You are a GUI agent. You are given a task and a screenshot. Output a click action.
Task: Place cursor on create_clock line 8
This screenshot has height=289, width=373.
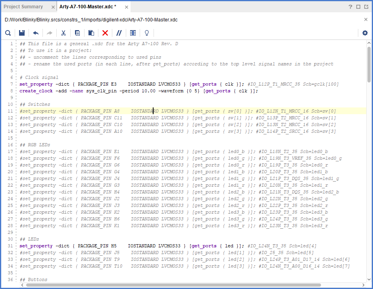(x=139, y=91)
